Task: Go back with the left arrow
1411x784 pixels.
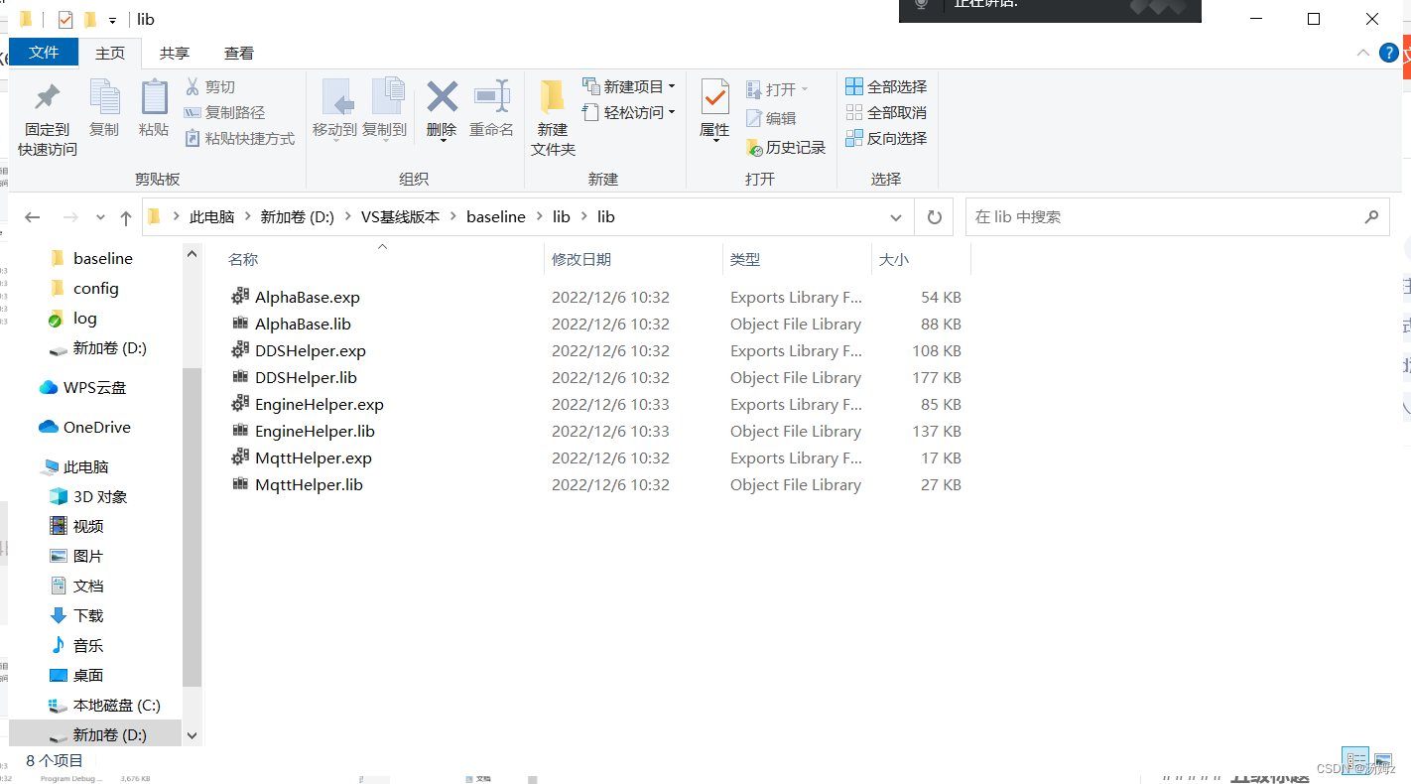Action: pos(33,217)
